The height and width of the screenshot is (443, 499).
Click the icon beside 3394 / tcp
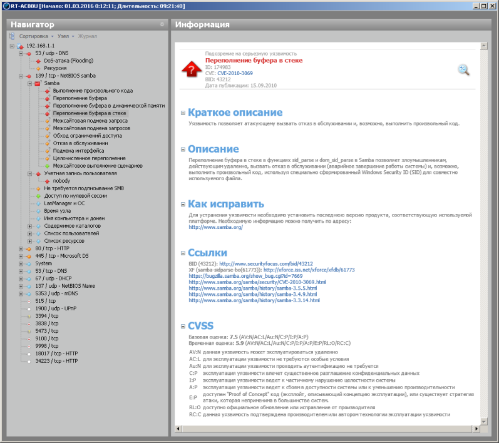(29, 317)
